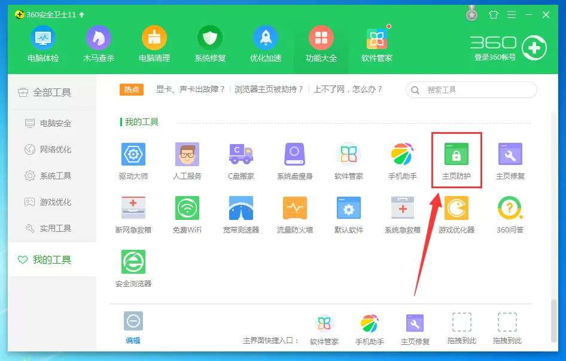This screenshot has height=361, width=566.
Task: Click 登录360帐号 login link
Action: [495, 57]
